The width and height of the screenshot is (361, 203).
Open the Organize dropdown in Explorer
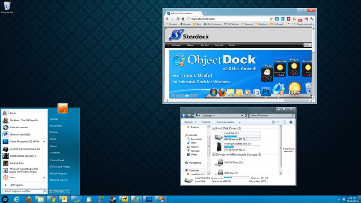(190, 122)
